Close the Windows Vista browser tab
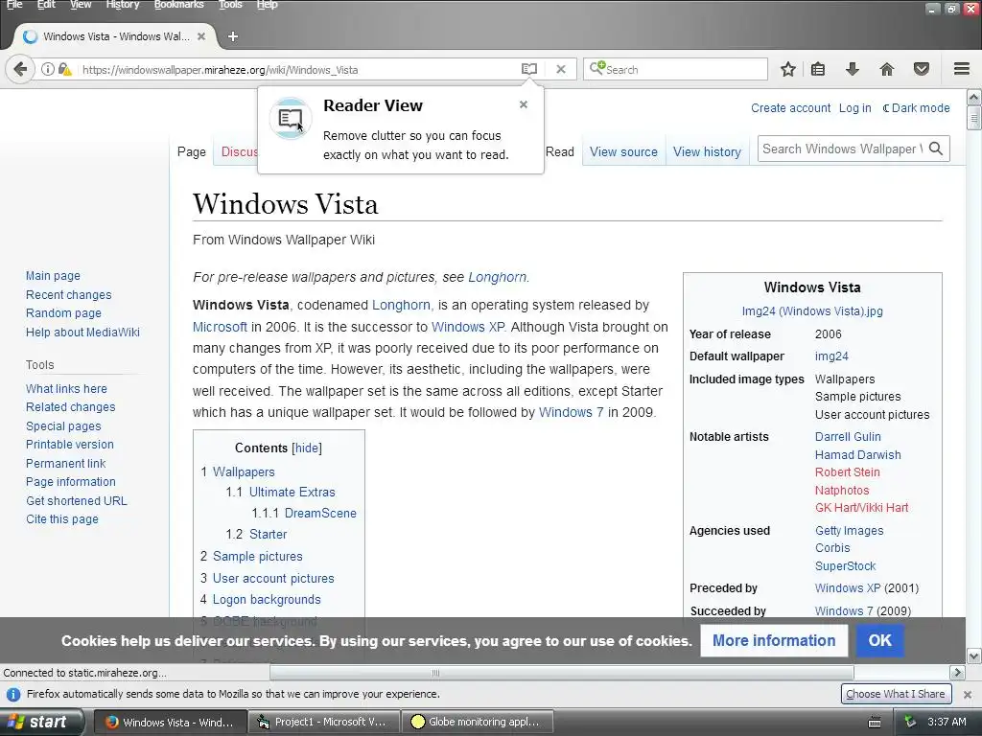Viewport: 982px width, 736px height. 201,36
